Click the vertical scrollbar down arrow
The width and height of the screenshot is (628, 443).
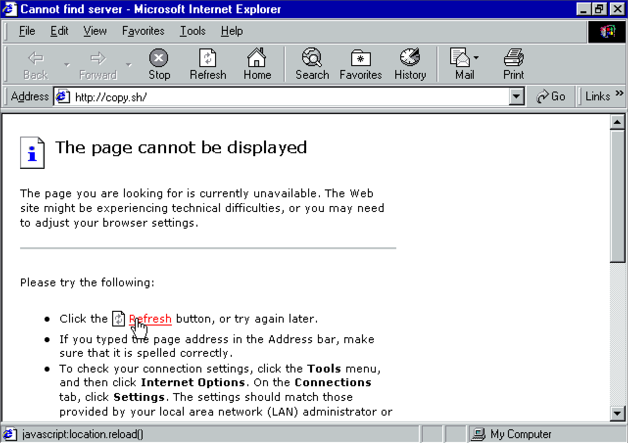pyautogui.click(x=617, y=414)
